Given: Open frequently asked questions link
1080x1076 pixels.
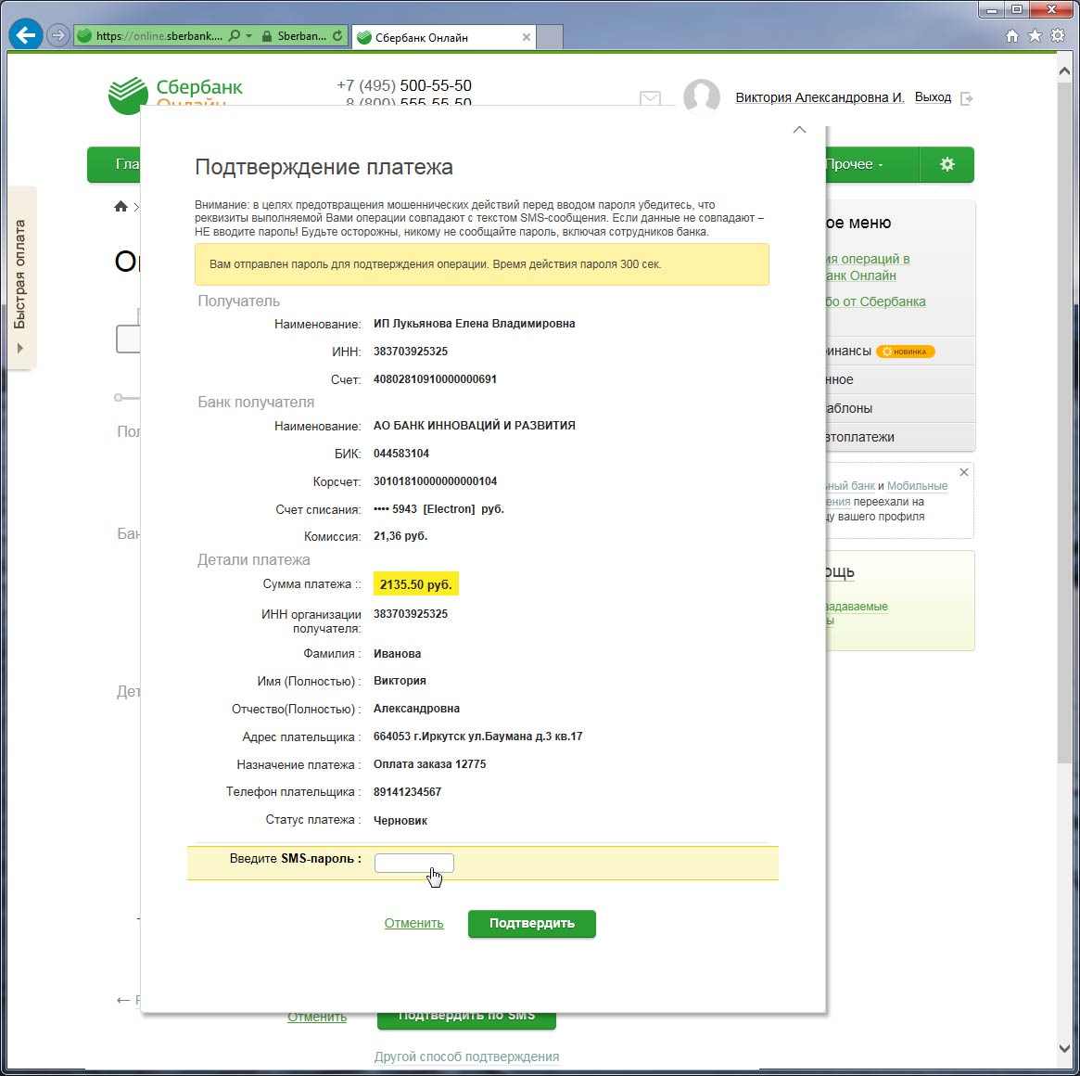Looking at the screenshot, I should tap(857, 613).
